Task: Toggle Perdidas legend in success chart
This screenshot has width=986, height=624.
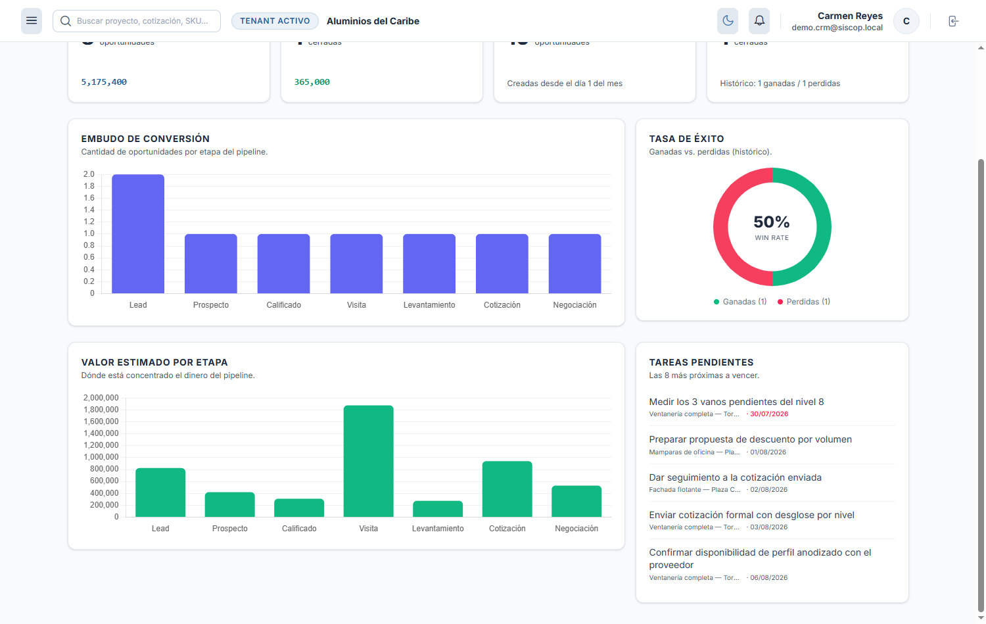Action: pos(804,302)
